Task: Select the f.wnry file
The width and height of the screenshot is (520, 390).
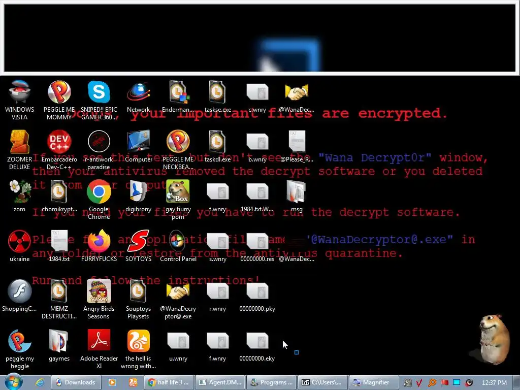Action: coord(217,345)
